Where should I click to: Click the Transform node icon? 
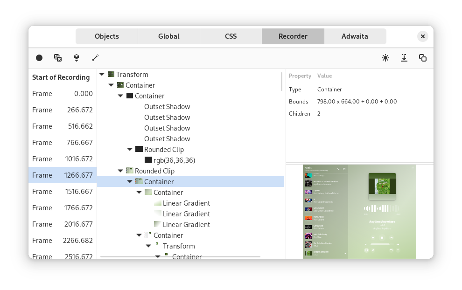[111, 74]
